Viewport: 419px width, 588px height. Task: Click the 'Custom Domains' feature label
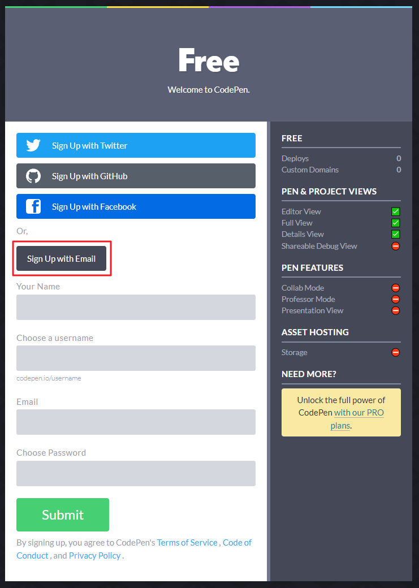310,170
